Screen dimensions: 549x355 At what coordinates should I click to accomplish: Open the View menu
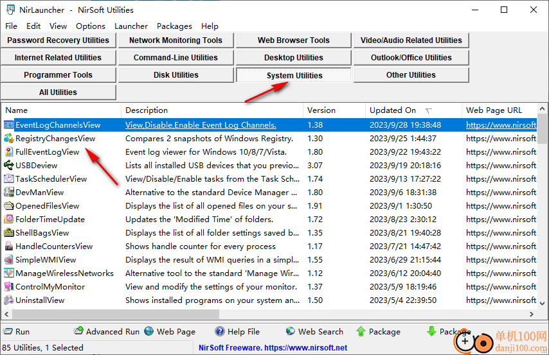(x=58, y=26)
